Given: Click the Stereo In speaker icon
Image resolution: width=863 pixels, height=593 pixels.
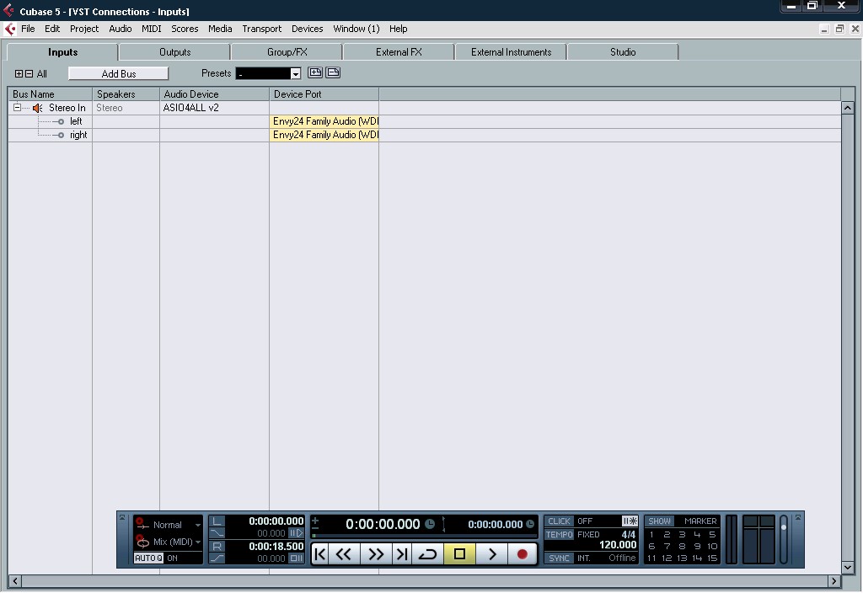Looking at the screenshot, I should (x=37, y=109).
